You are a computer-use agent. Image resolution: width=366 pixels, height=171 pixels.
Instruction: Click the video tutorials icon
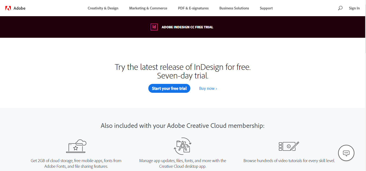(289, 146)
